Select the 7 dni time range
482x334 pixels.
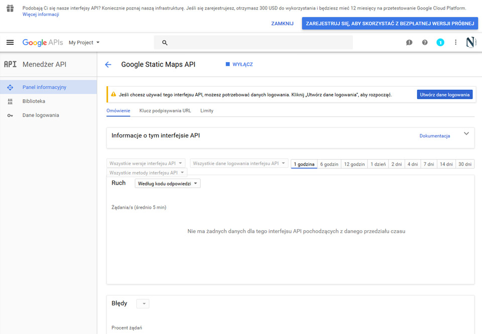pos(429,164)
